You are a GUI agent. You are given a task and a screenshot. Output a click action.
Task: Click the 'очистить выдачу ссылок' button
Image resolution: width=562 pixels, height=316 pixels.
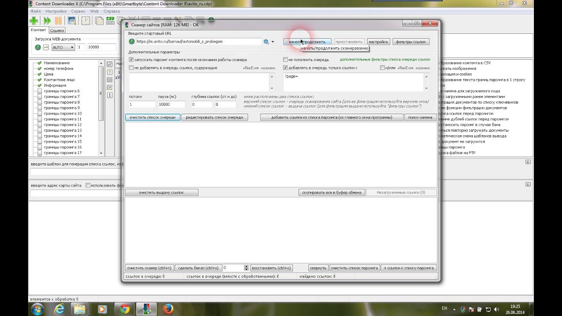[162, 192]
